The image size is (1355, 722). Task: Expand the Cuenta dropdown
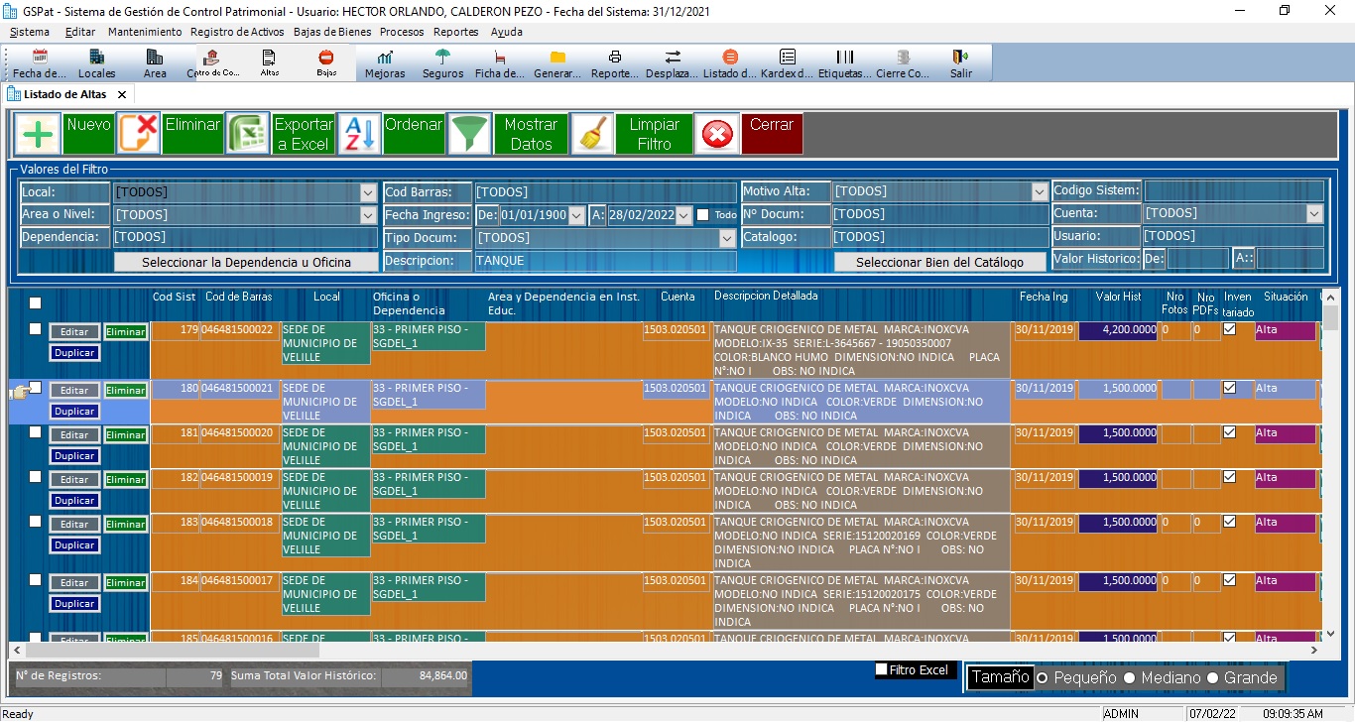point(1314,213)
